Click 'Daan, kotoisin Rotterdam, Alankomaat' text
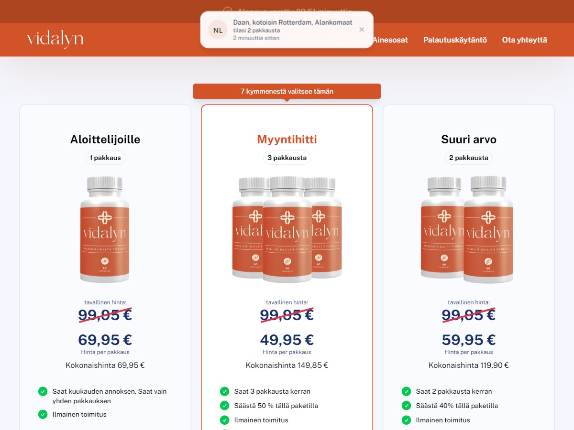Viewport: 574px width, 430px height. (293, 22)
